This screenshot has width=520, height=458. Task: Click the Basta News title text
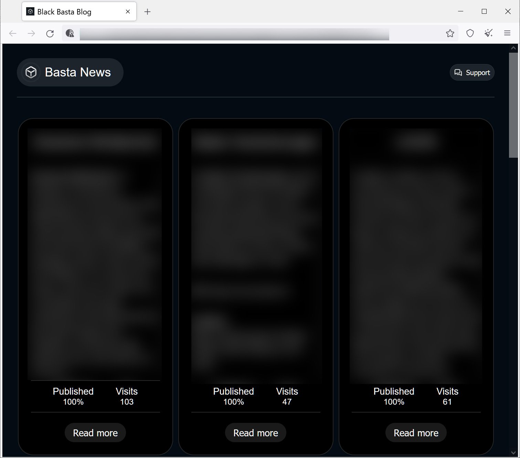(x=78, y=72)
